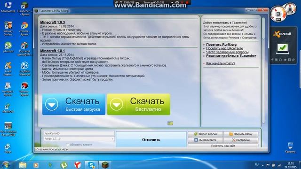The width and height of the screenshot is (301, 169).
Task: Open the Компьютер desktop icon
Action: pyautogui.click(x=8, y=7)
